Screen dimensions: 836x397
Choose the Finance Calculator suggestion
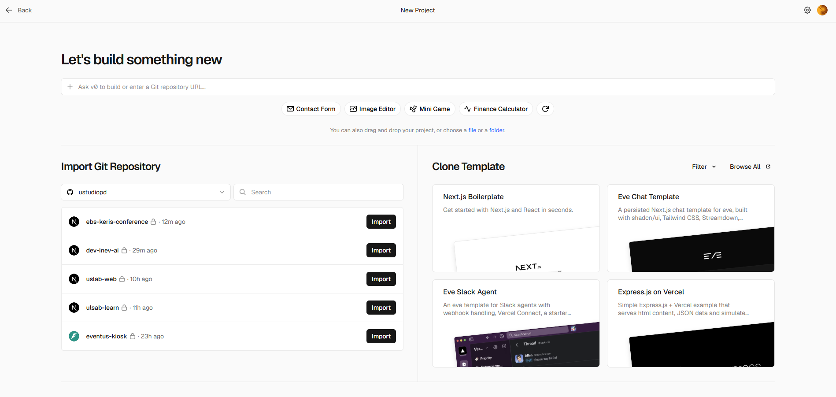coord(496,109)
